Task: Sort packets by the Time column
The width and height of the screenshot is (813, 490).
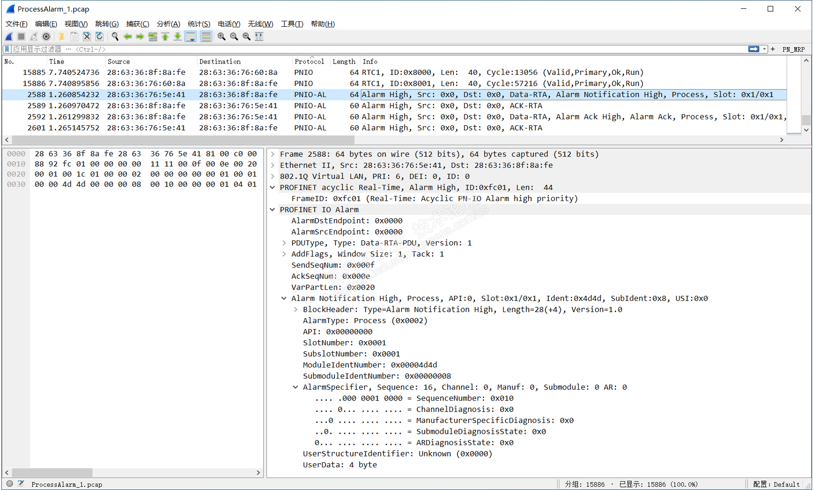Action: coord(76,62)
